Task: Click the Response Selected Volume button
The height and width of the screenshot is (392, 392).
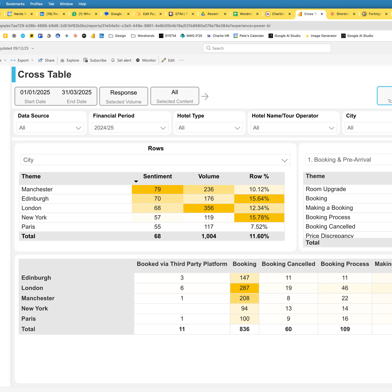Action: click(123, 96)
